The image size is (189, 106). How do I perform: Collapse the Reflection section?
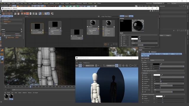click(x=142, y=73)
